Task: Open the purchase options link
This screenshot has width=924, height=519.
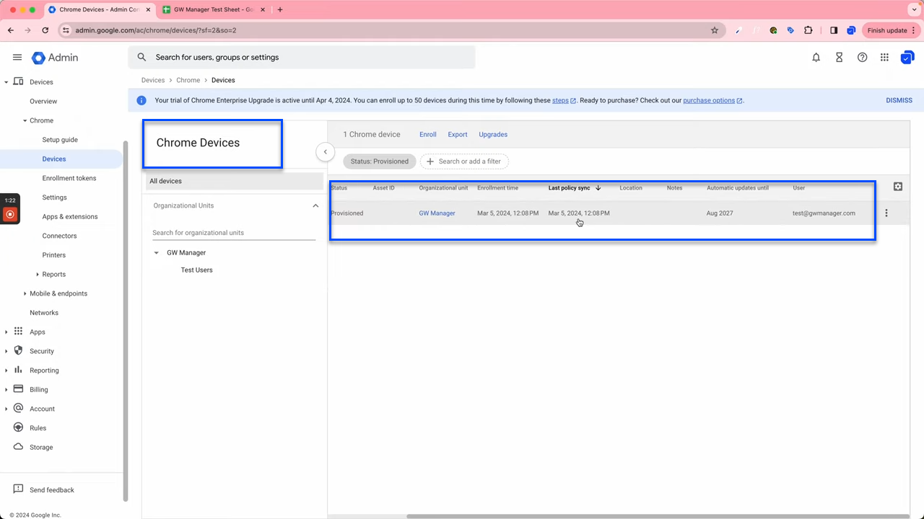Action: point(712,100)
